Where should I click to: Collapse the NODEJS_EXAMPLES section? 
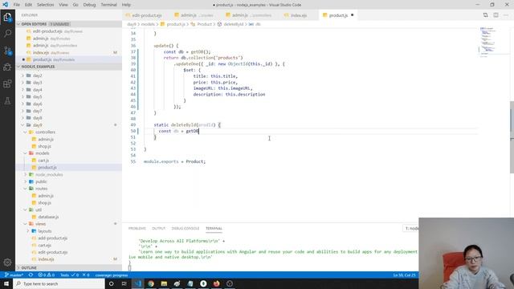point(69,67)
